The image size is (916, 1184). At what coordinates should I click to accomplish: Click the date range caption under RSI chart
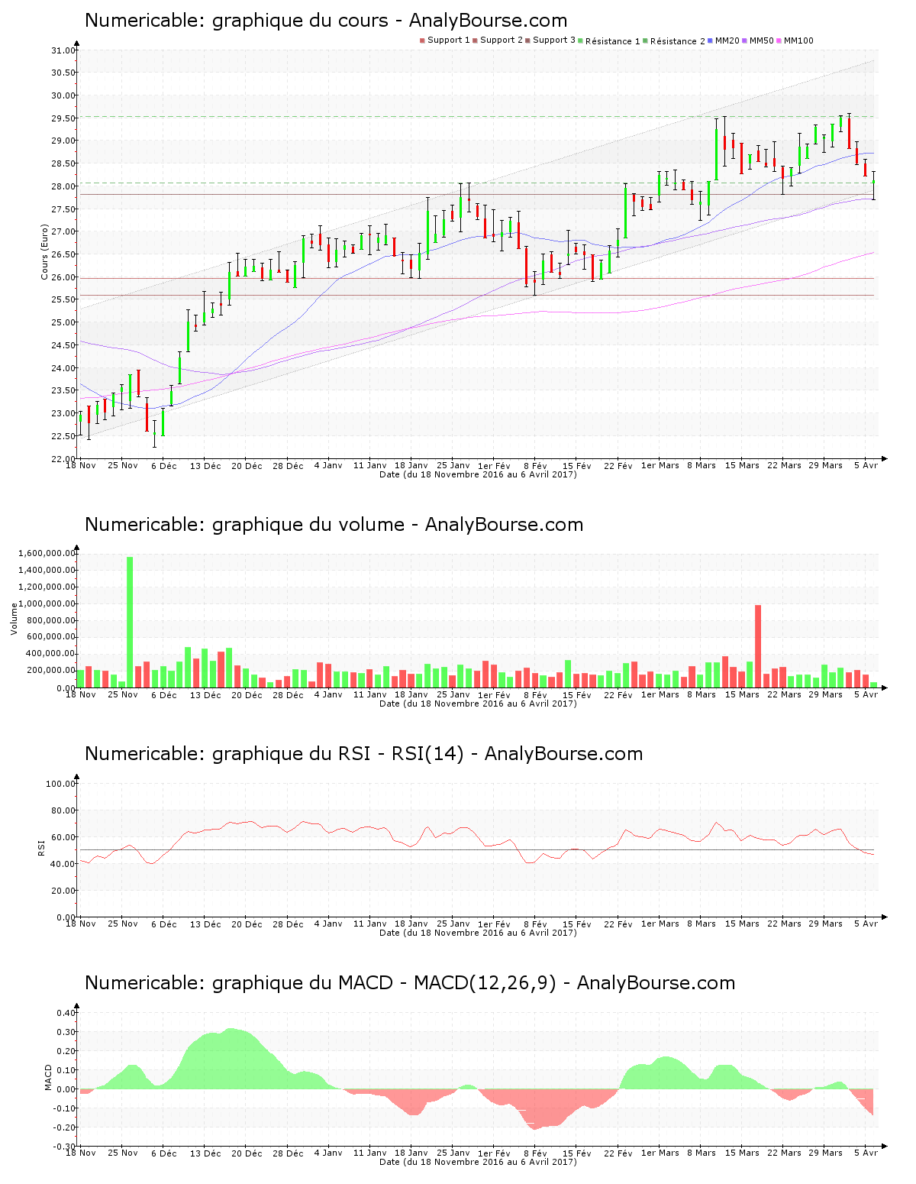[x=478, y=933]
